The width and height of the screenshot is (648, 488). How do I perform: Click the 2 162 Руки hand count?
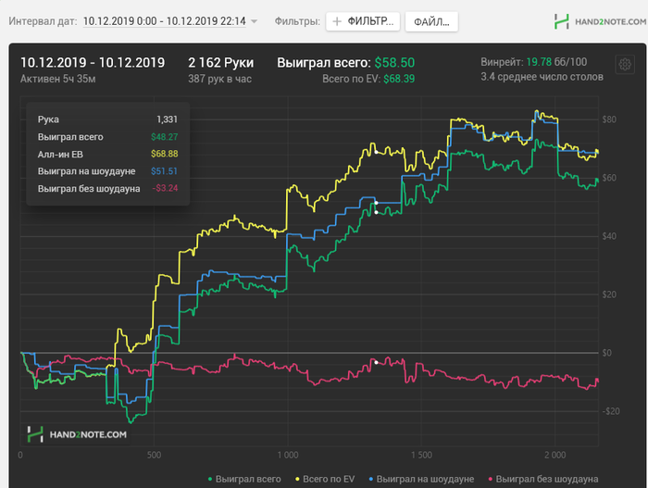pos(220,62)
